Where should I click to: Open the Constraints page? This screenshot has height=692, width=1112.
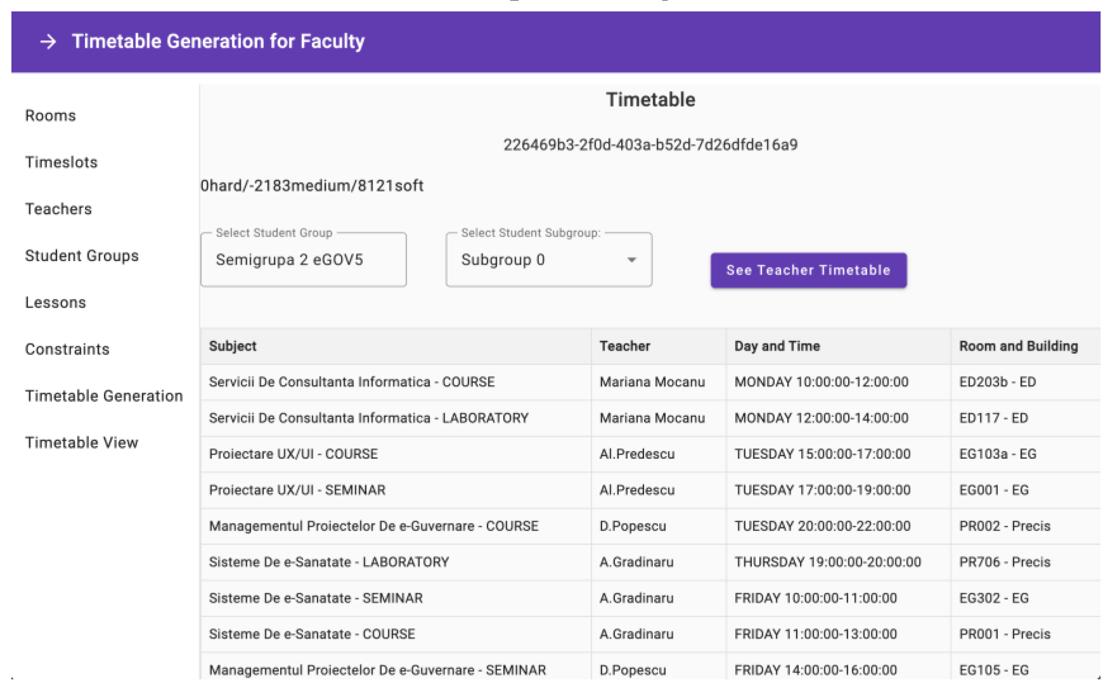[x=67, y=349]
